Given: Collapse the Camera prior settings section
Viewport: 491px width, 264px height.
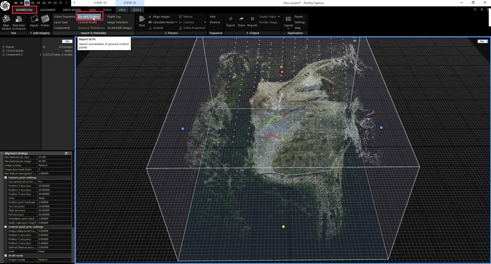Looking at the screenshot, I should tap(6, 178).
